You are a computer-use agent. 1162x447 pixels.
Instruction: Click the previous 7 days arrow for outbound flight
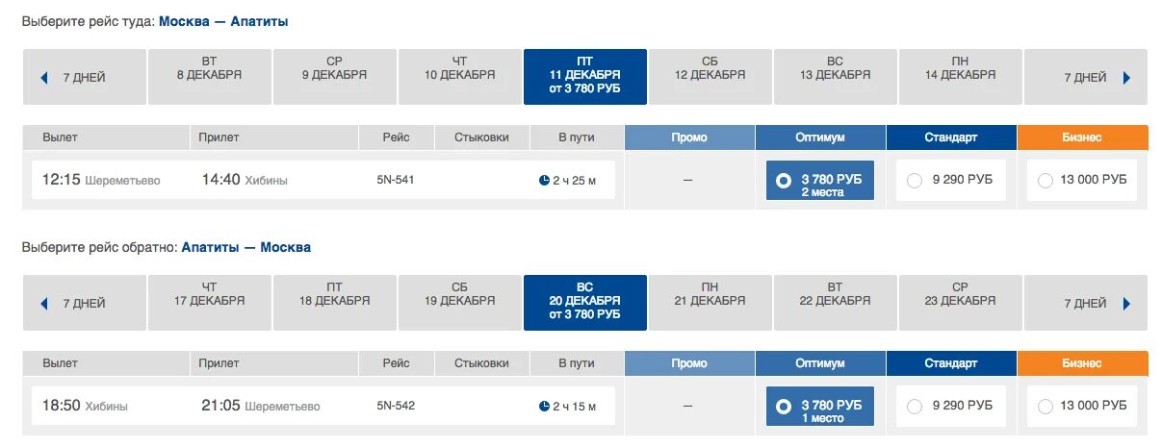(x=44, y=78)
